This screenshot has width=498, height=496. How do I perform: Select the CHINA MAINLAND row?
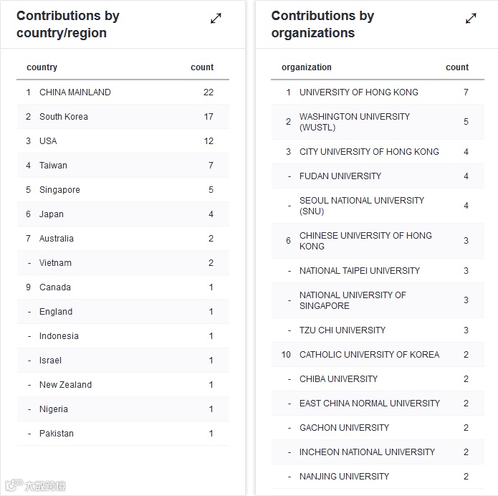75,92
